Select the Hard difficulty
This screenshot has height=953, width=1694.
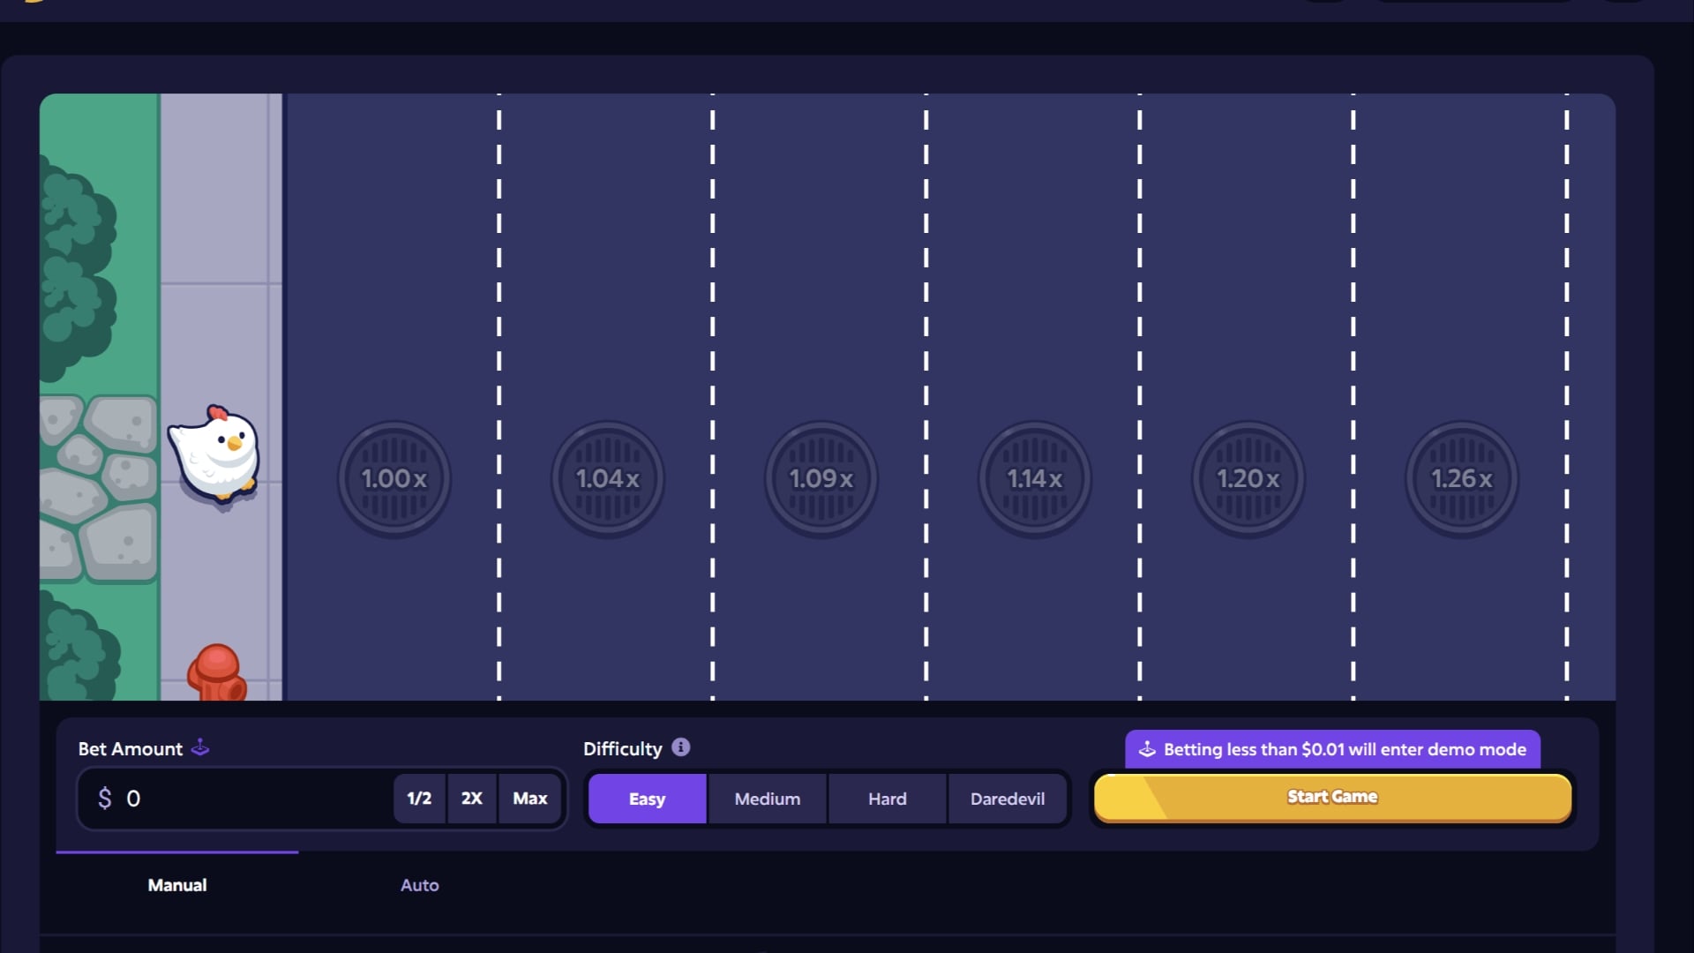coord(887,799)
